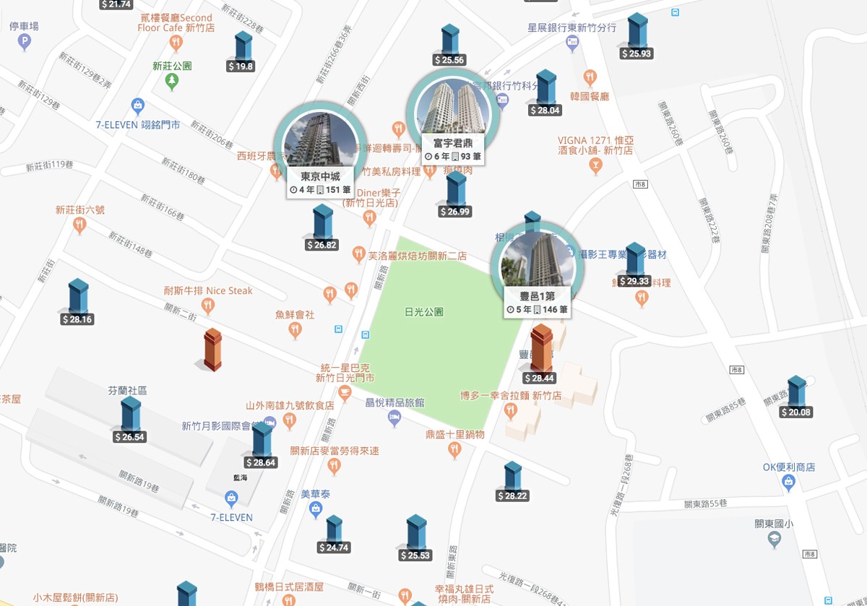867x606 pixels.
Task: Select the $26.99 building marker
Action: pyautogui.click(x=455, y=194)
